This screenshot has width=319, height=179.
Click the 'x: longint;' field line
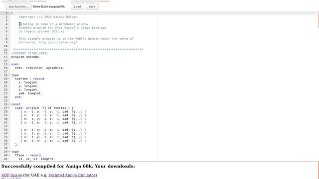28,83
